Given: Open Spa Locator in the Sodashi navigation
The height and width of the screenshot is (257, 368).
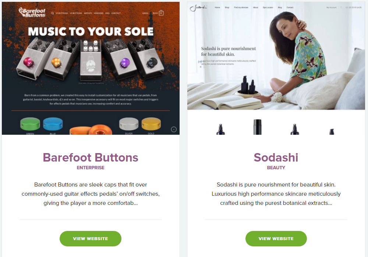Looking at the screenshot, I should (268, 7).
